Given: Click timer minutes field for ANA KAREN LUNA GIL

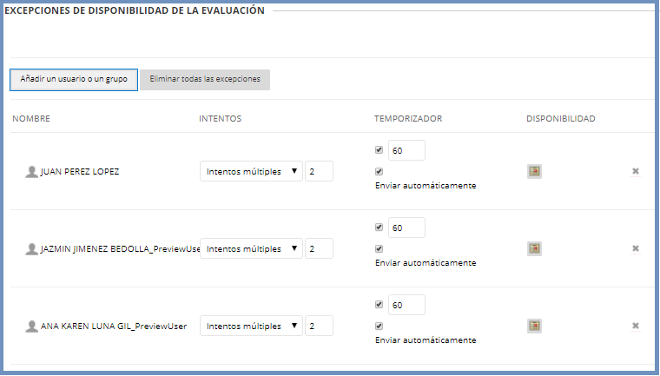Looking at the screenshot, I should 406,305.
